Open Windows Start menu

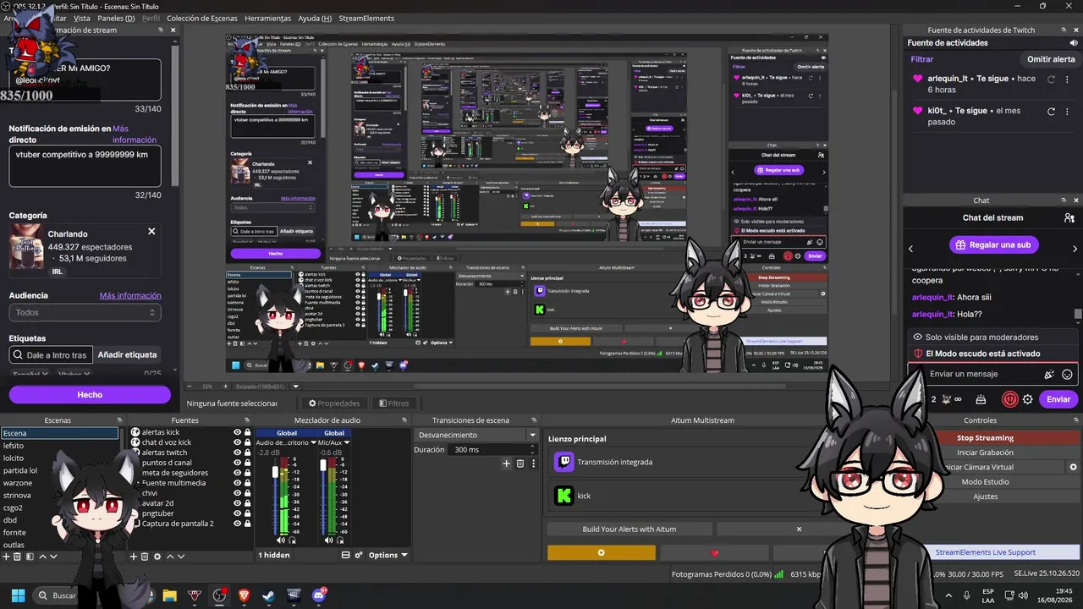18,595
